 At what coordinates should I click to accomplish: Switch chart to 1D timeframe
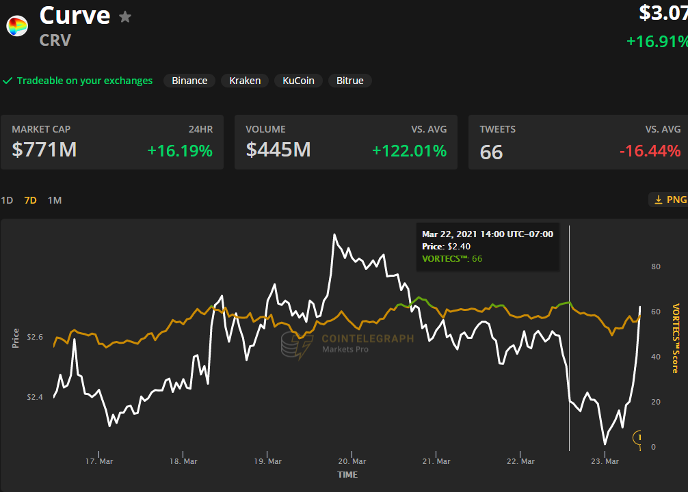pyautogui.click(x=7, y=200)
